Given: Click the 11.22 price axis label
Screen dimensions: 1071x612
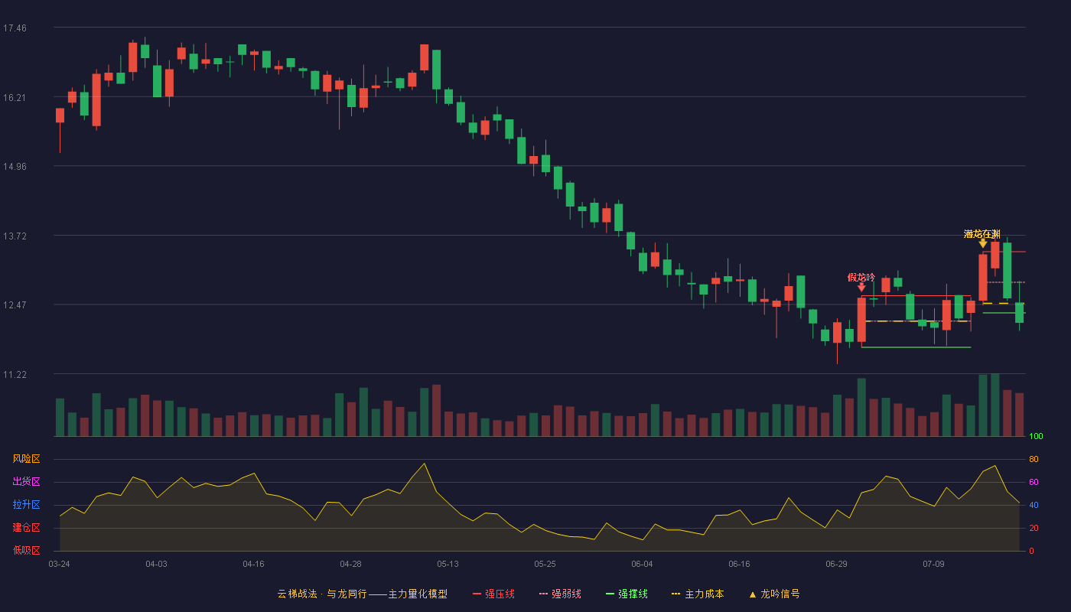Looking at the screenshot, I should click(15, 374).
